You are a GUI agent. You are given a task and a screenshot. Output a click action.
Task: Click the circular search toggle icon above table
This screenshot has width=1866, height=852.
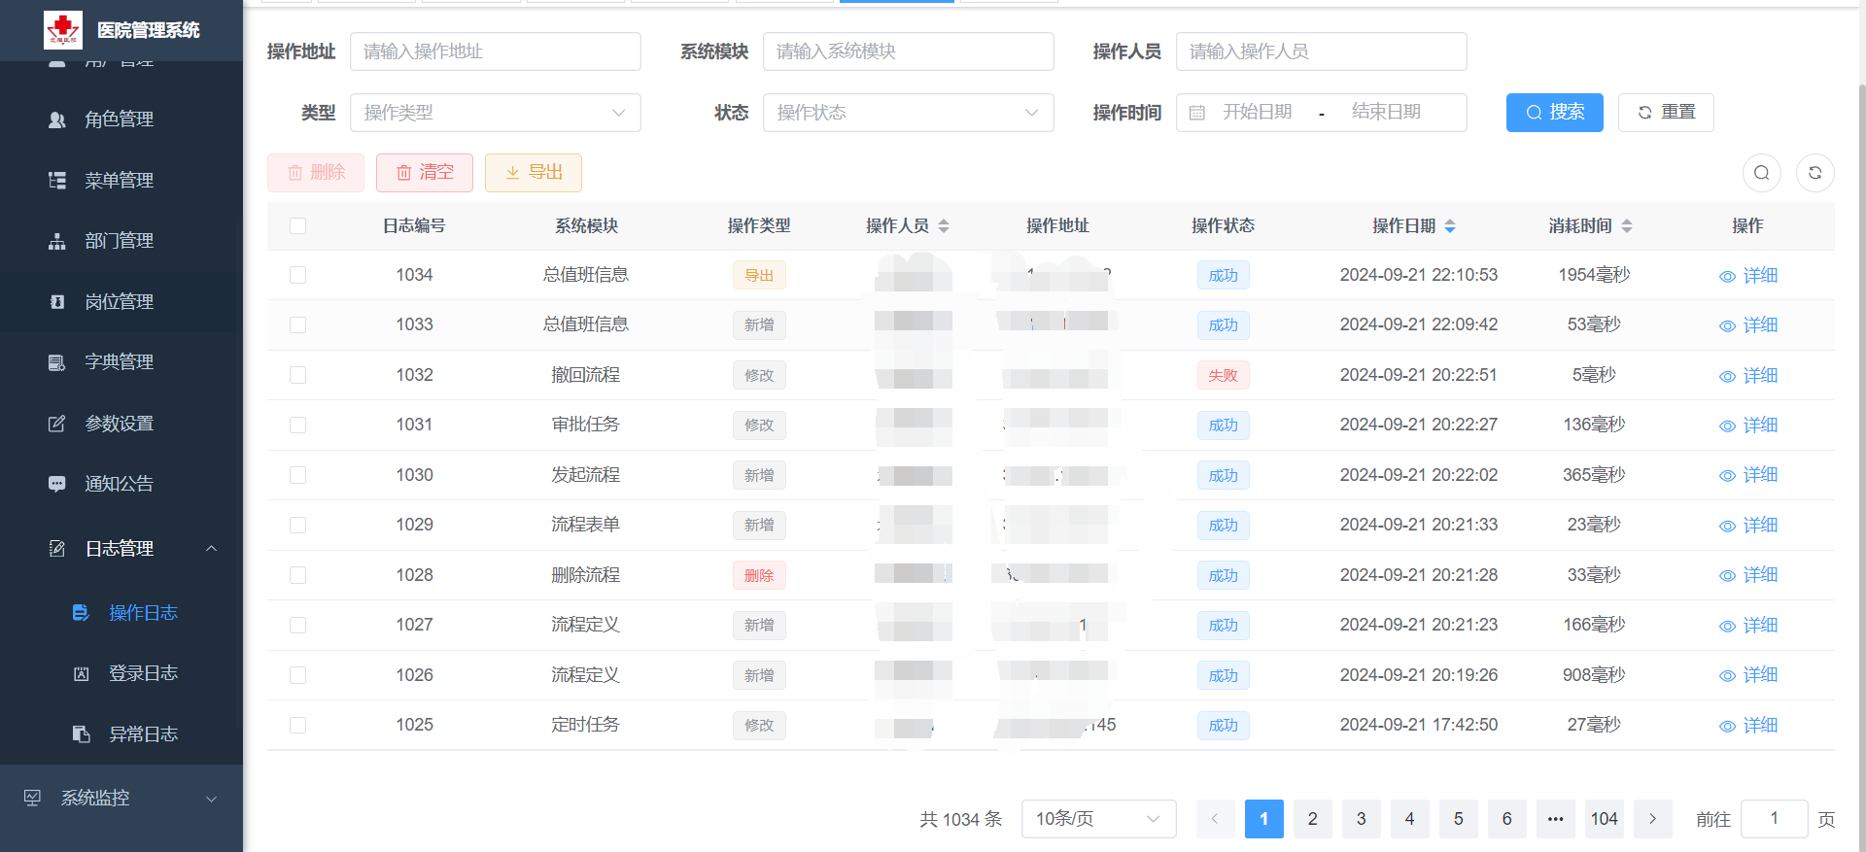click(x=1761, y=173)
